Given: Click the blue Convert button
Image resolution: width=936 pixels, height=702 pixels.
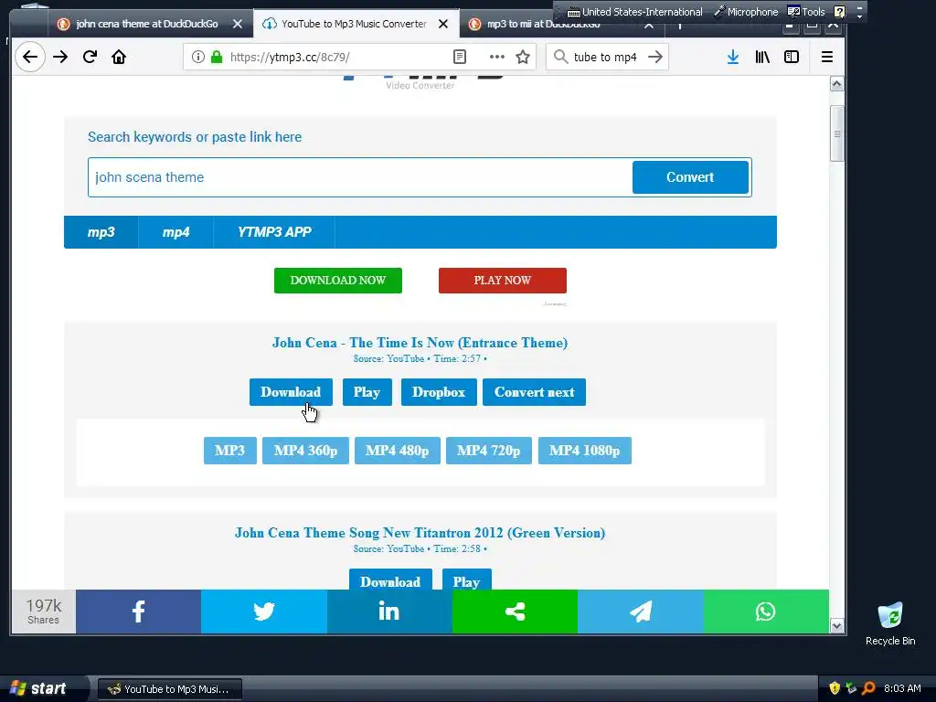Looking at the screenshot, I should pos(690,177).
